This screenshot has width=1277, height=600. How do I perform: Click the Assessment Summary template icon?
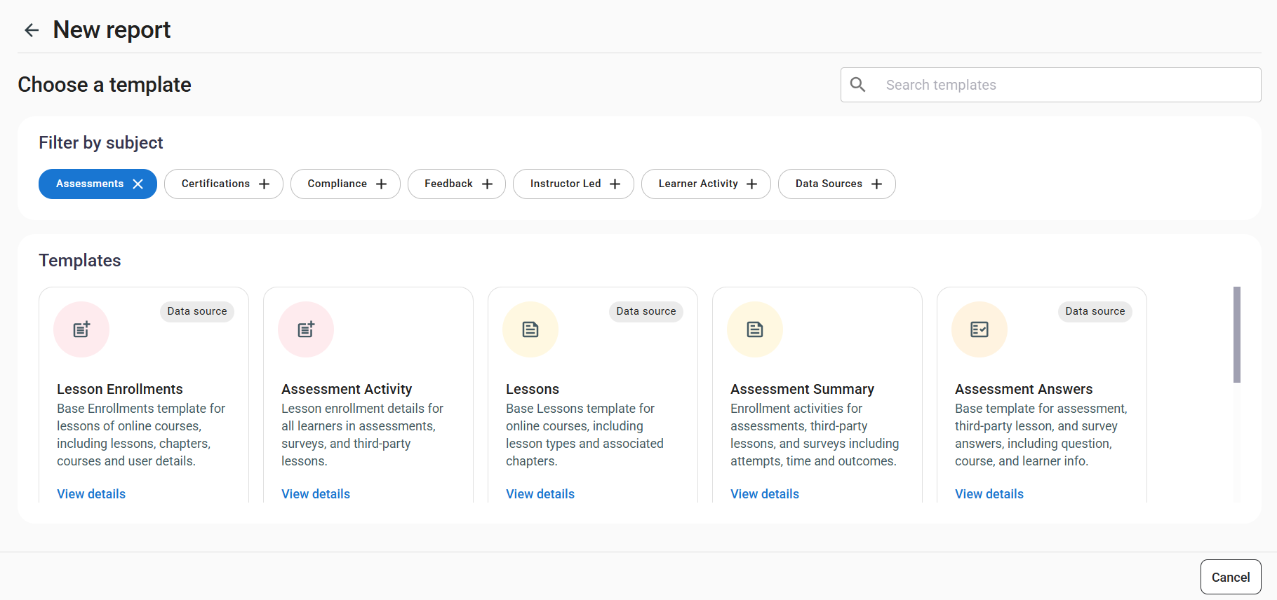coord(755,329)
